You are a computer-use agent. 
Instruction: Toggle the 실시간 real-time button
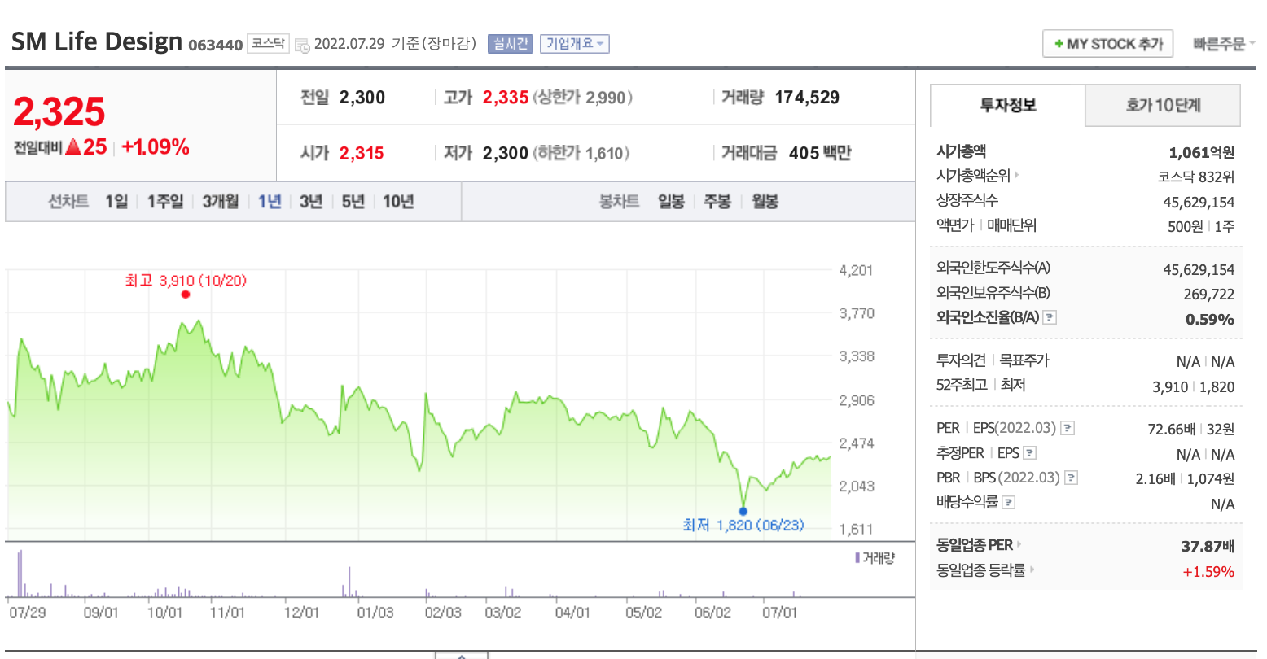510,44
